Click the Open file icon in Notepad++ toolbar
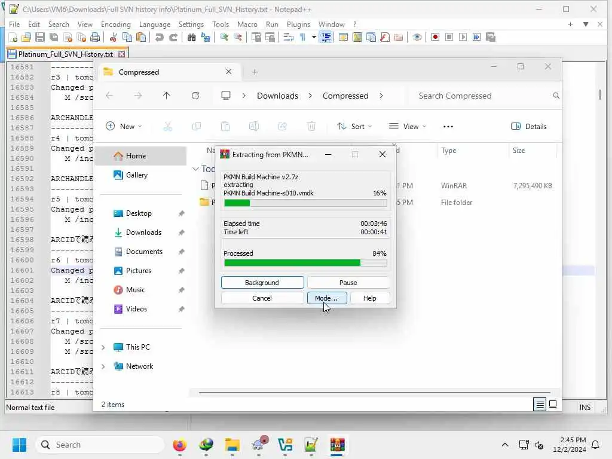This screenshot has height=459, width=612. tap(26, 38)
